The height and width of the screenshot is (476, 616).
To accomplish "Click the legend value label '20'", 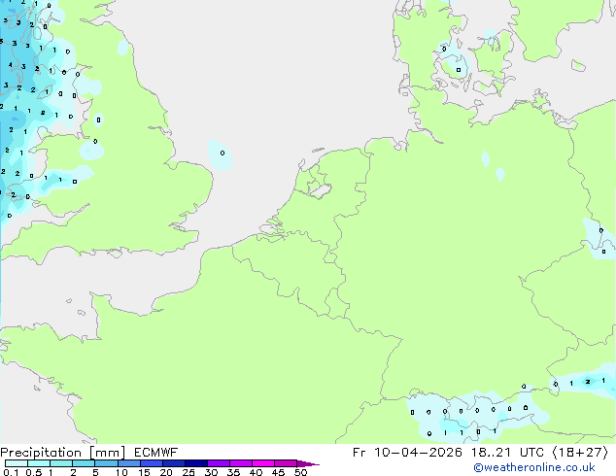I will [166, 472].
